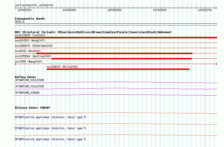224x147 pixels.
Task: Click the 147442700 ruler position
Action: [x=205, y=10]
